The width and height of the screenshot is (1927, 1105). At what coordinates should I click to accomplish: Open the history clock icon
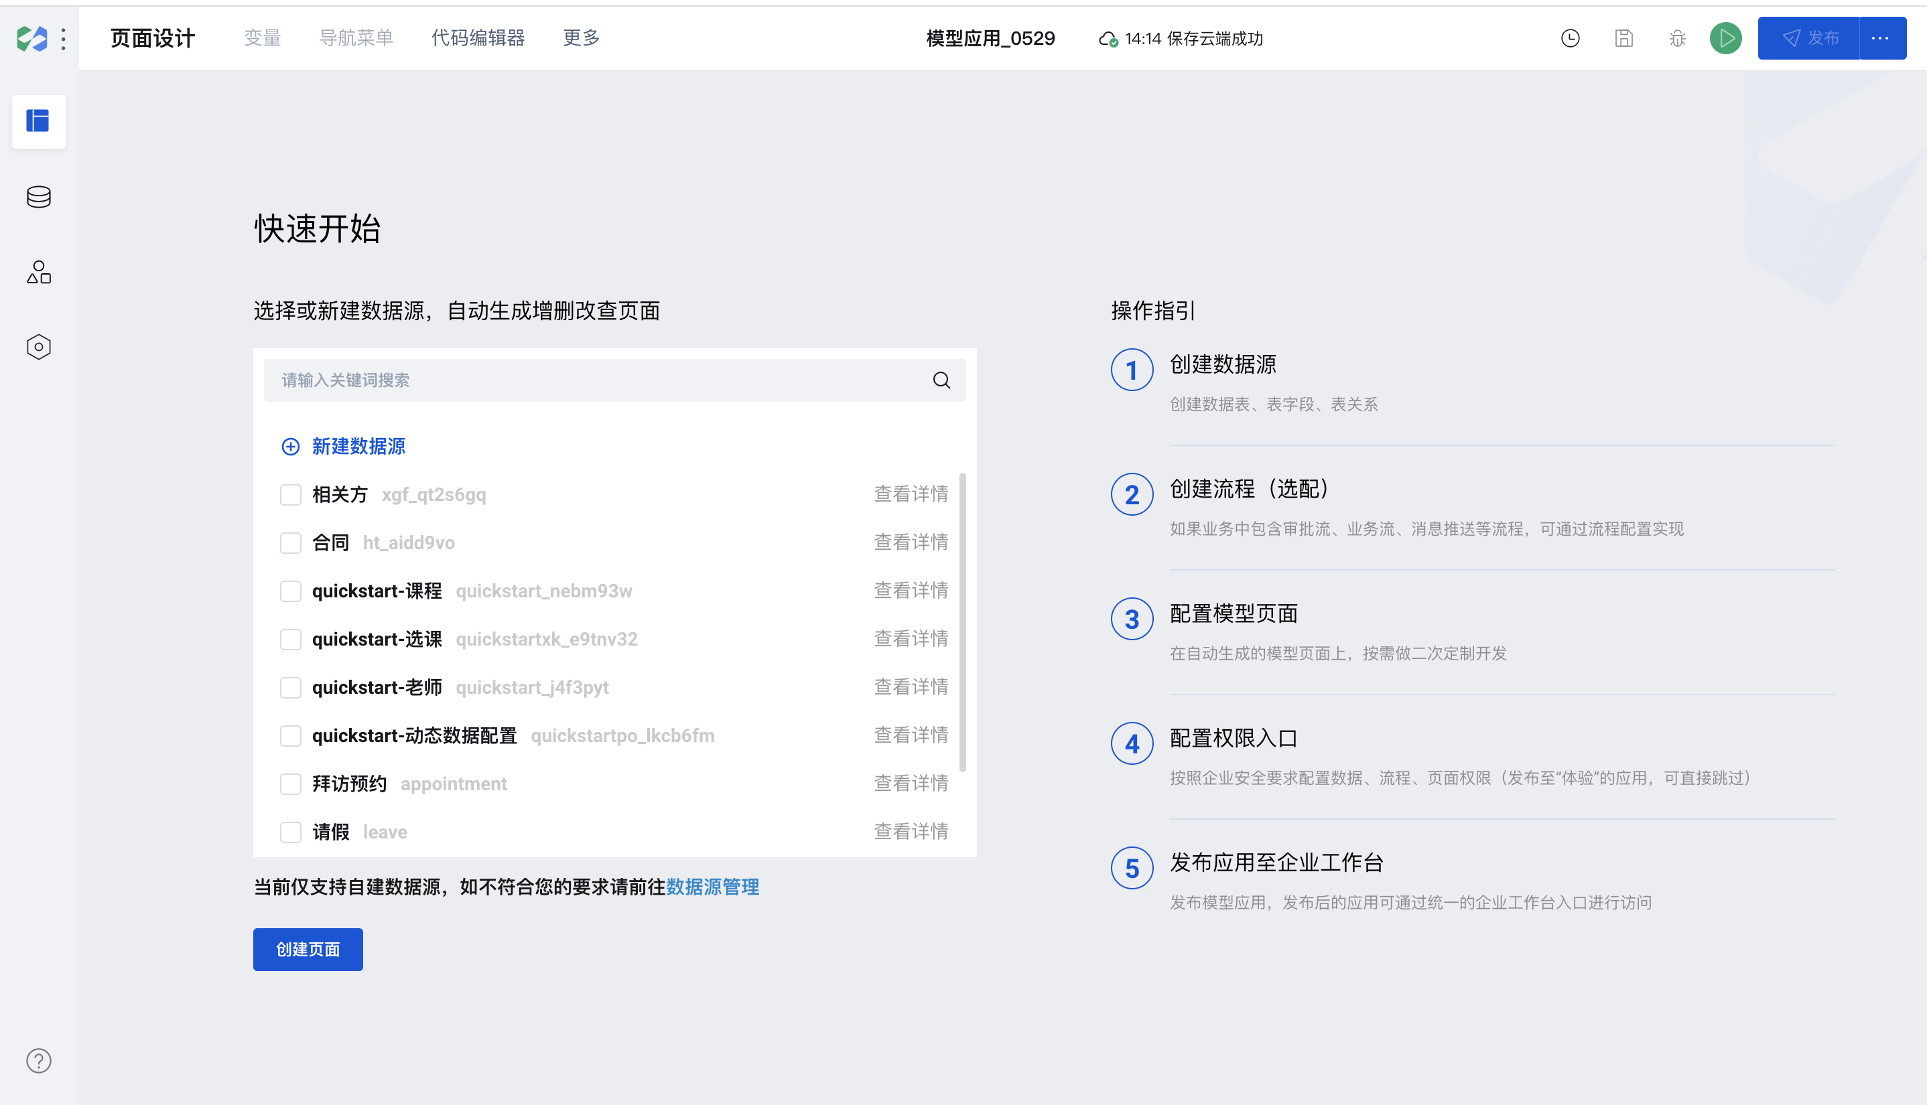click(x=1570, y=39)
